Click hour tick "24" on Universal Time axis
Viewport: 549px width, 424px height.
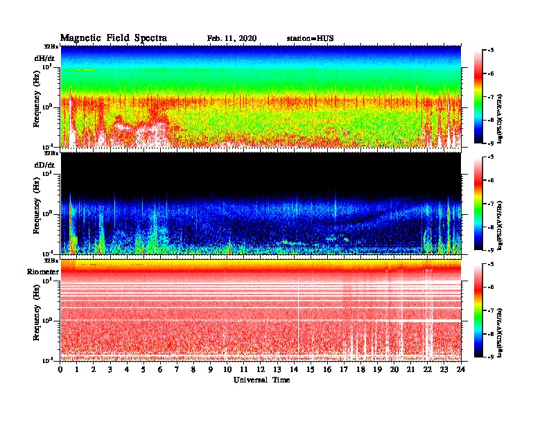(x=461, y=370)
